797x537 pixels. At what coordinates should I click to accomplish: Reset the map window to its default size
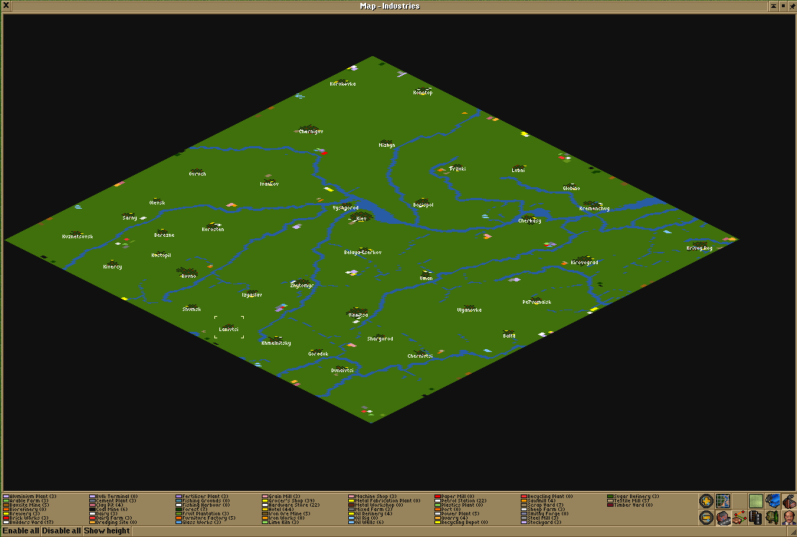783,6
